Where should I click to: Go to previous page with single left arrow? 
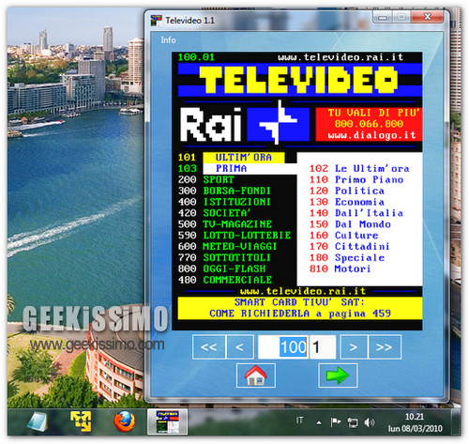239,346
